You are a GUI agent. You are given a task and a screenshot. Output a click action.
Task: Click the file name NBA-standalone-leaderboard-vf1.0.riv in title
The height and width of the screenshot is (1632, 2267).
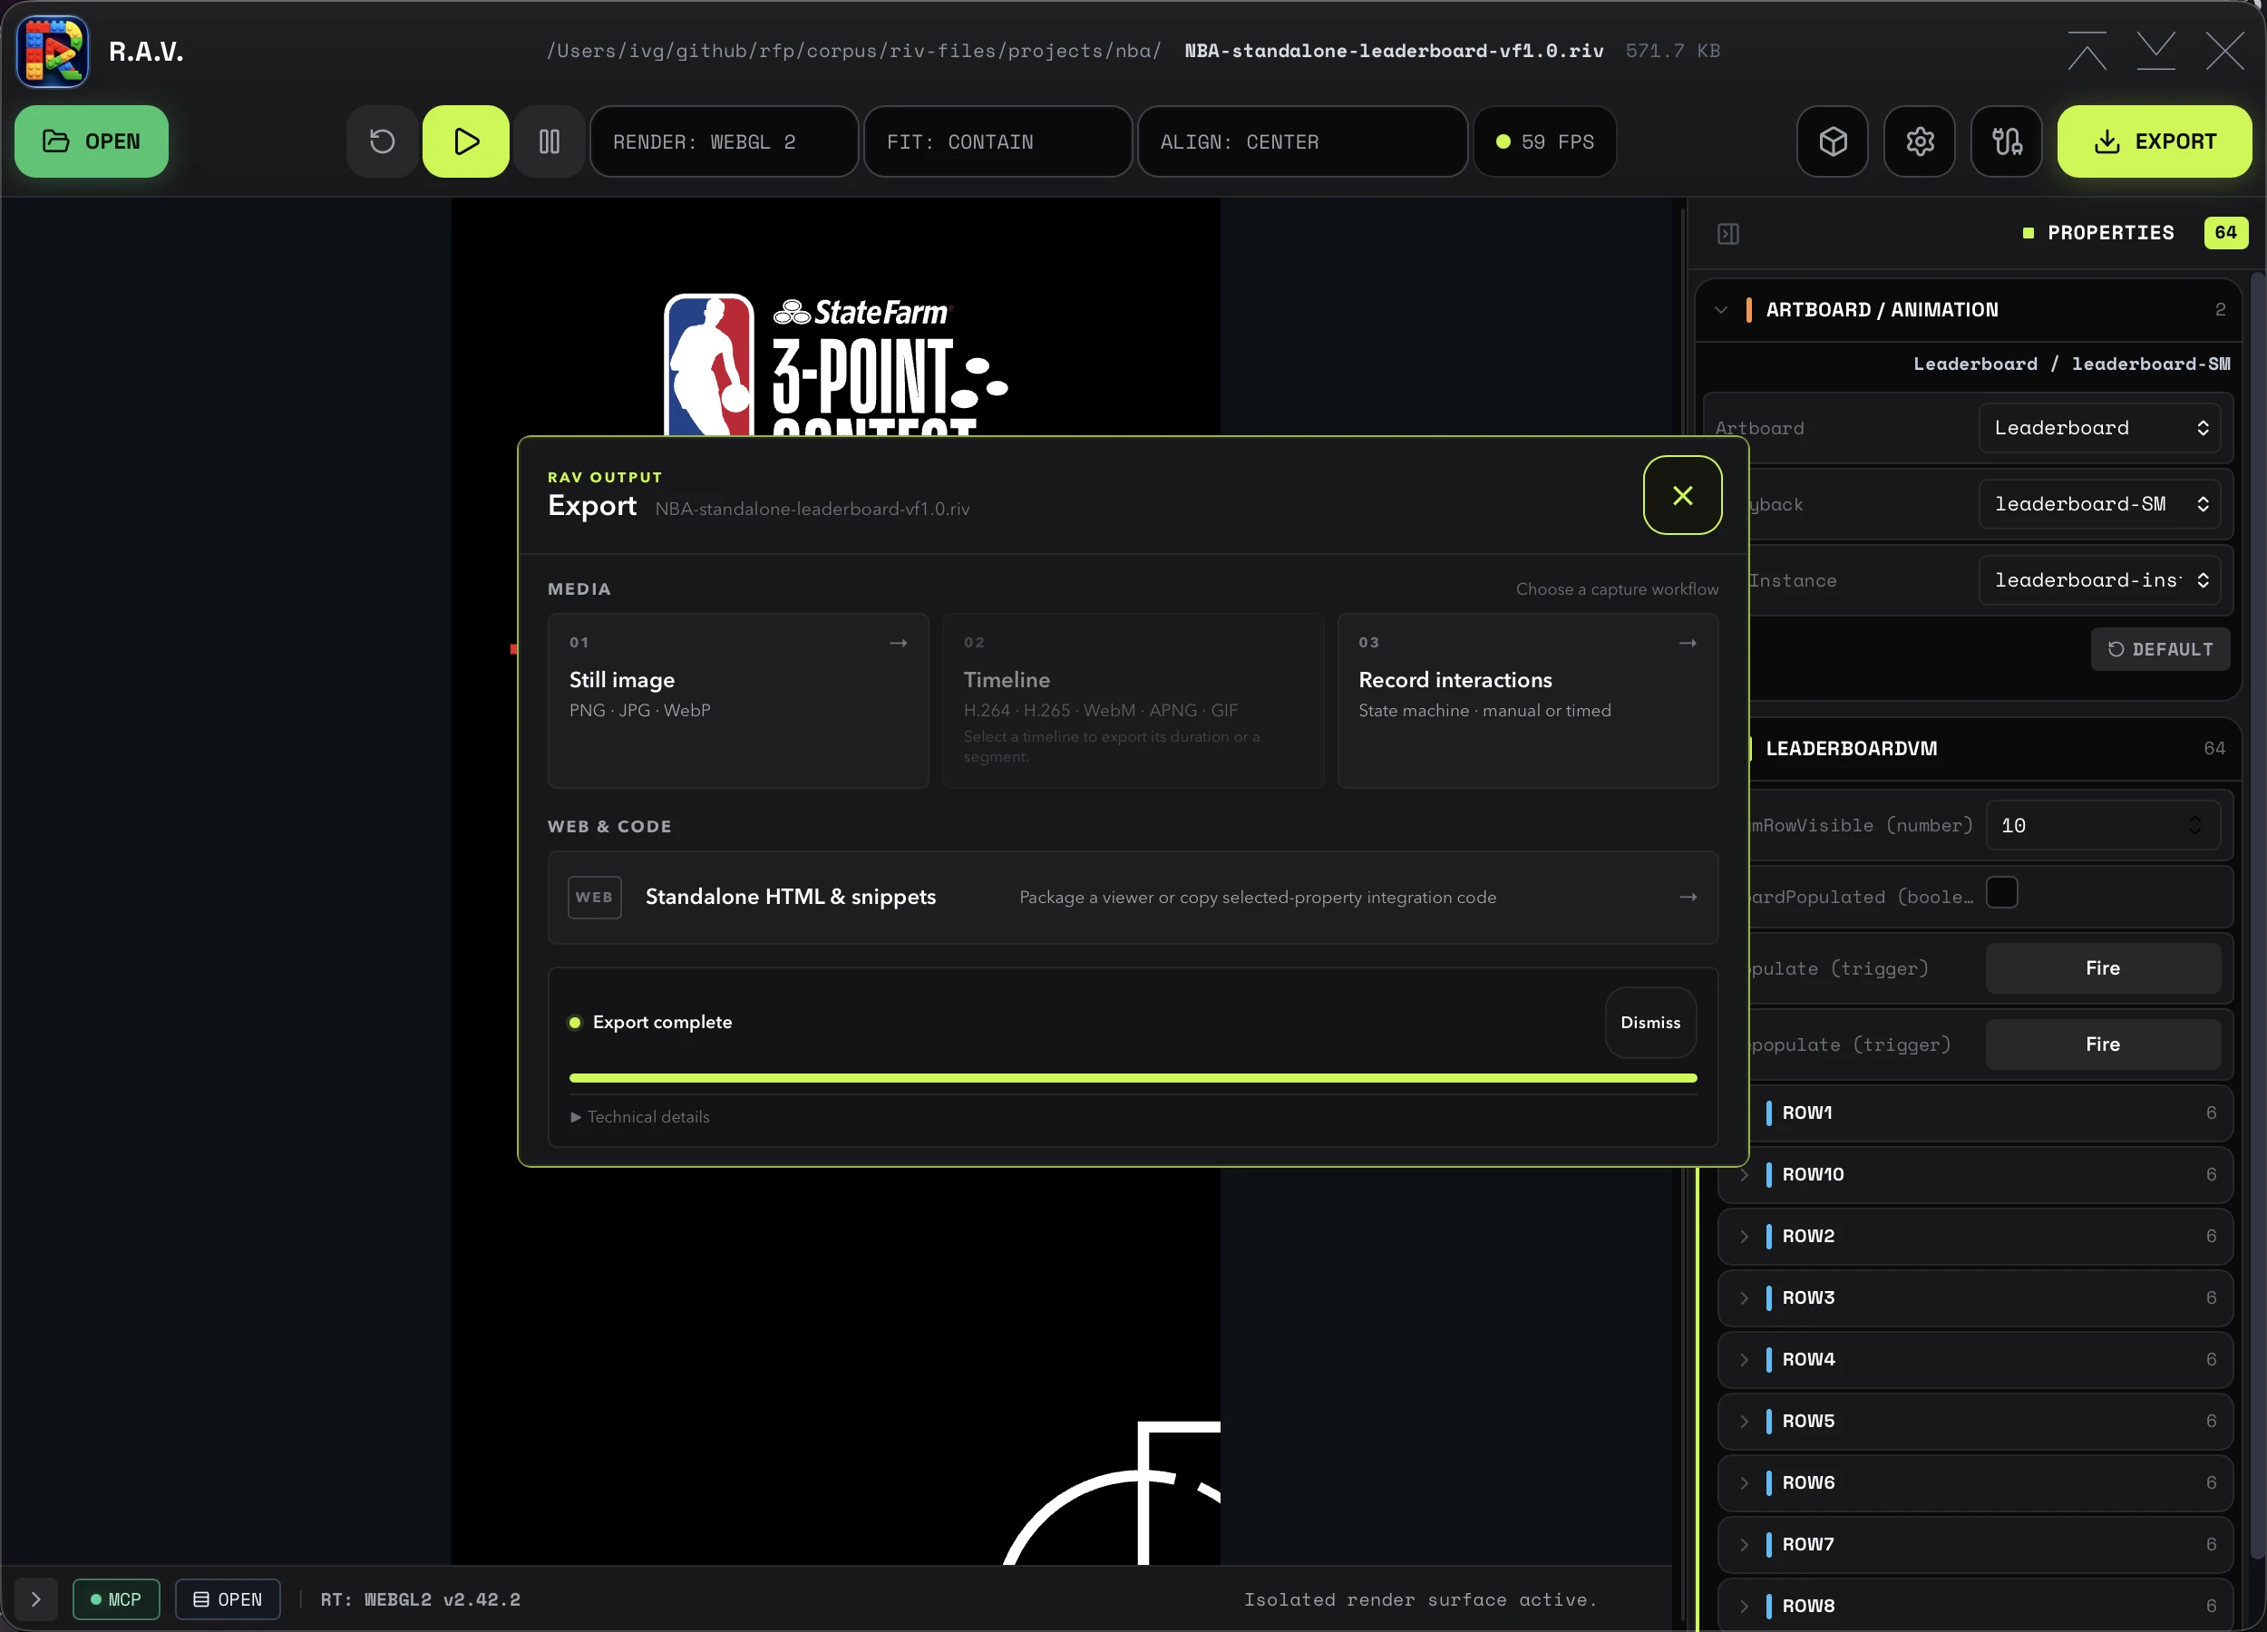pyautogui.click(x=1394, y=51)
